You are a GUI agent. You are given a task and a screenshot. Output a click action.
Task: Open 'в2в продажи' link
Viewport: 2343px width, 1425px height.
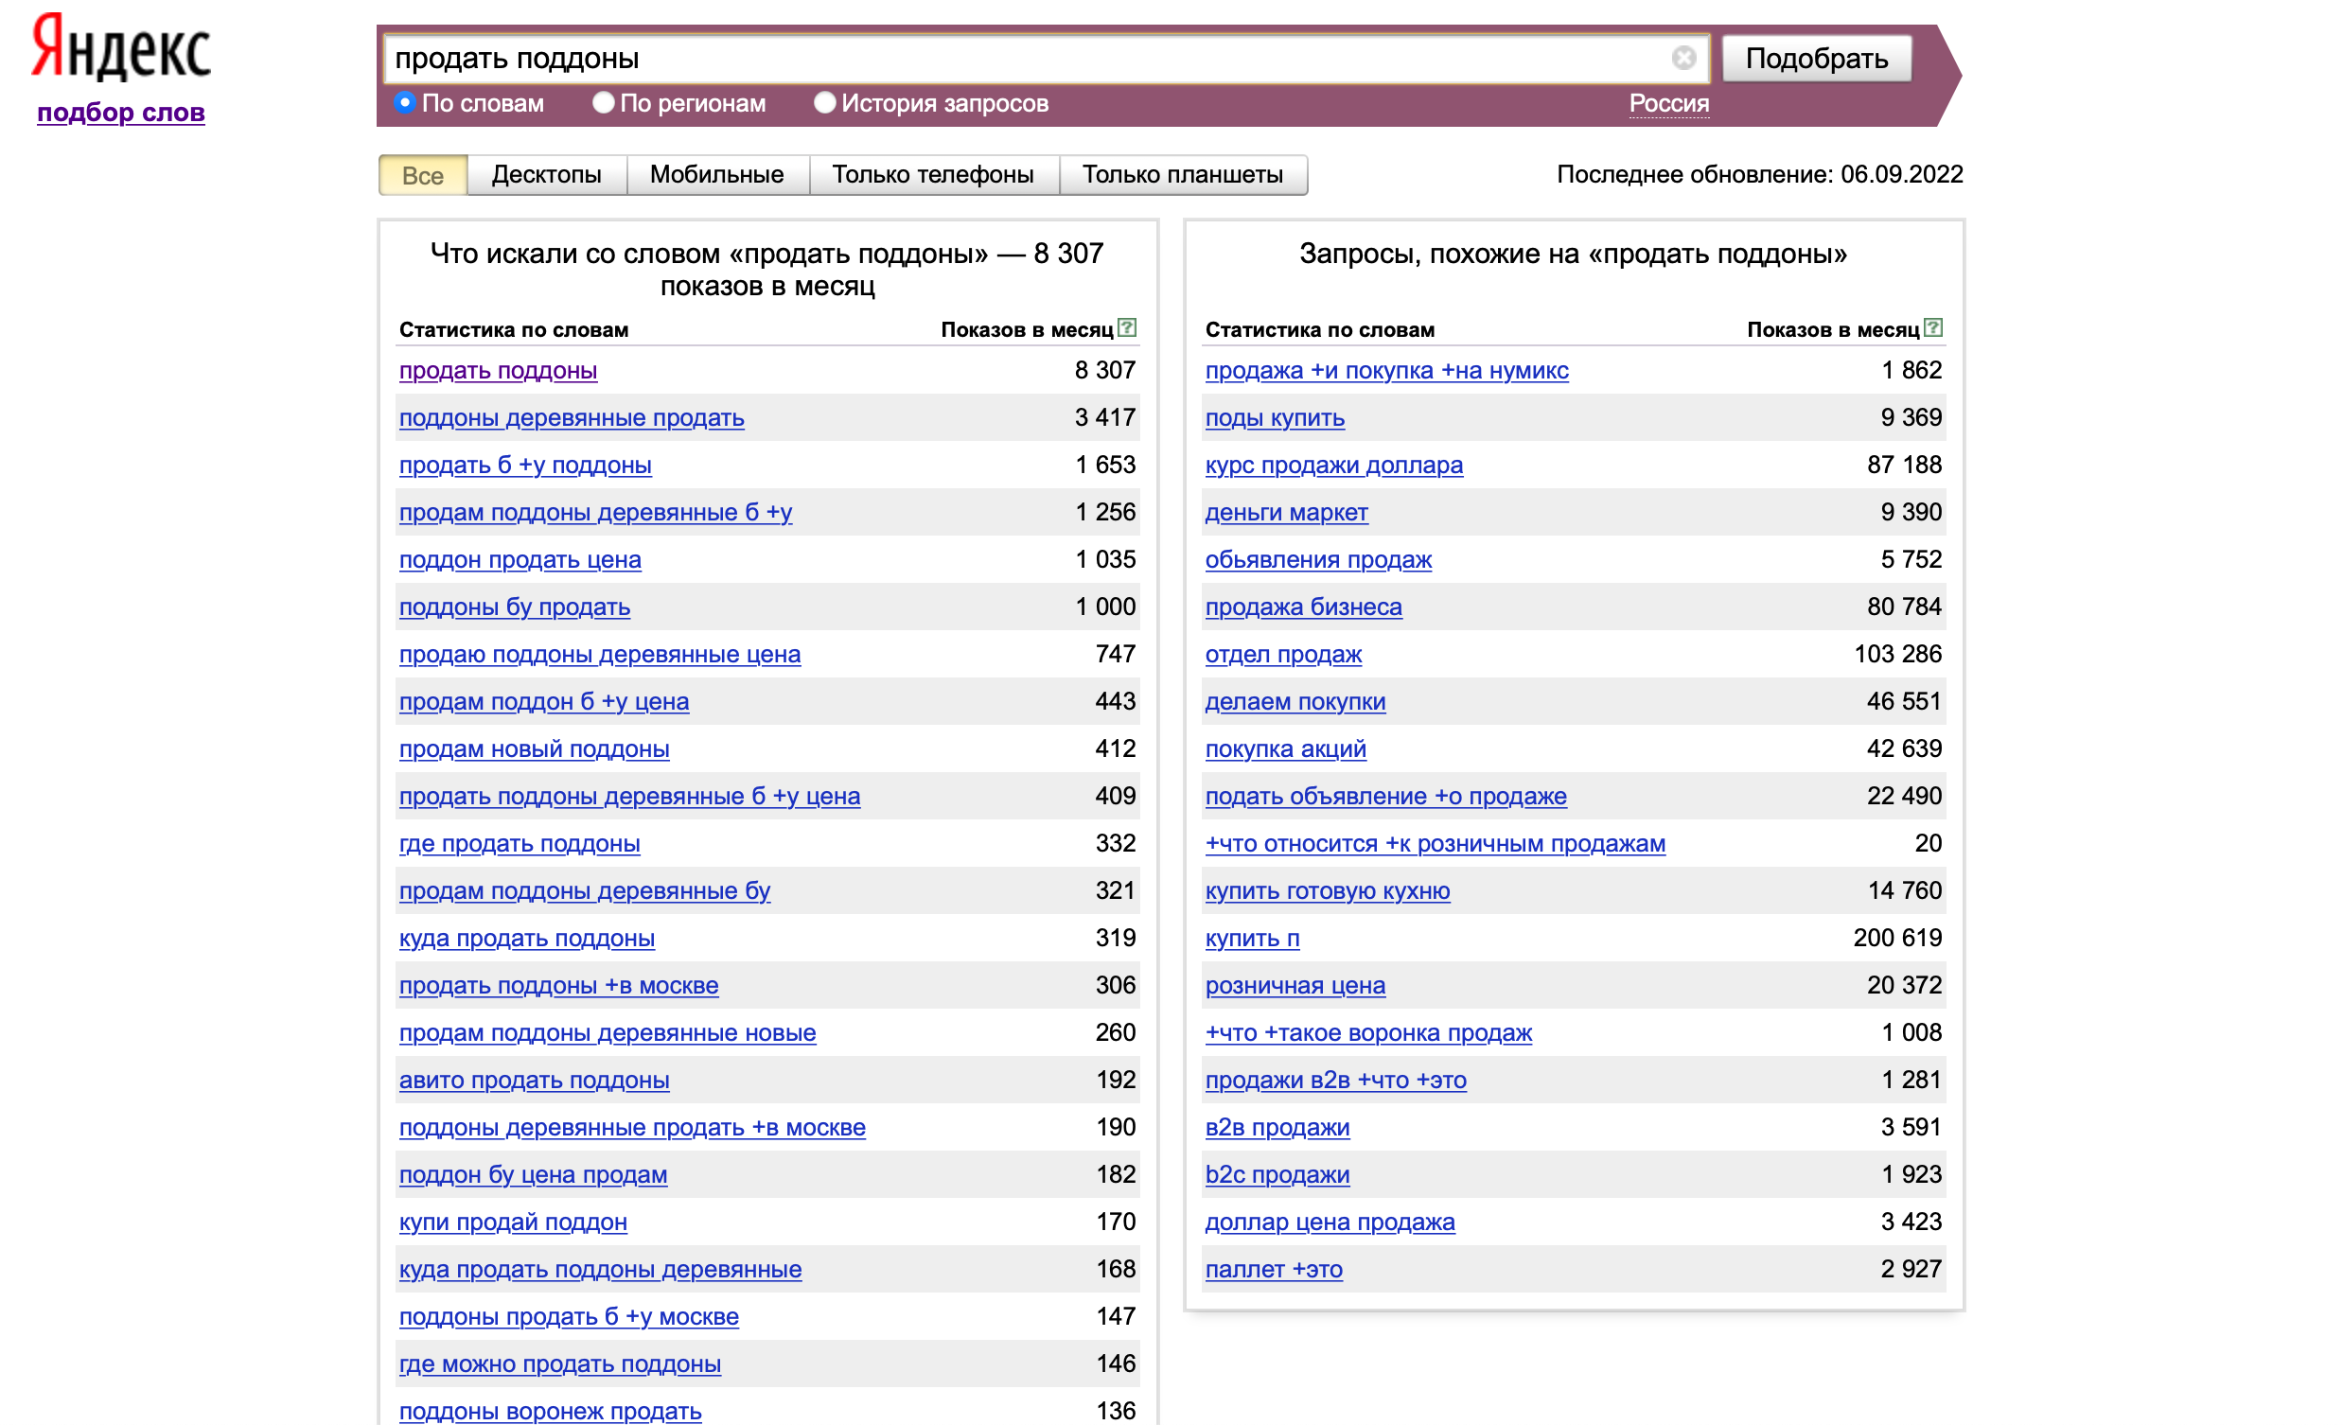(x=1278, y=1129)
